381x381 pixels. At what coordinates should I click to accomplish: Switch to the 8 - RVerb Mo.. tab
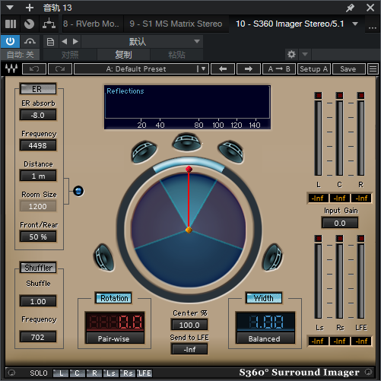tap(91, 24)
